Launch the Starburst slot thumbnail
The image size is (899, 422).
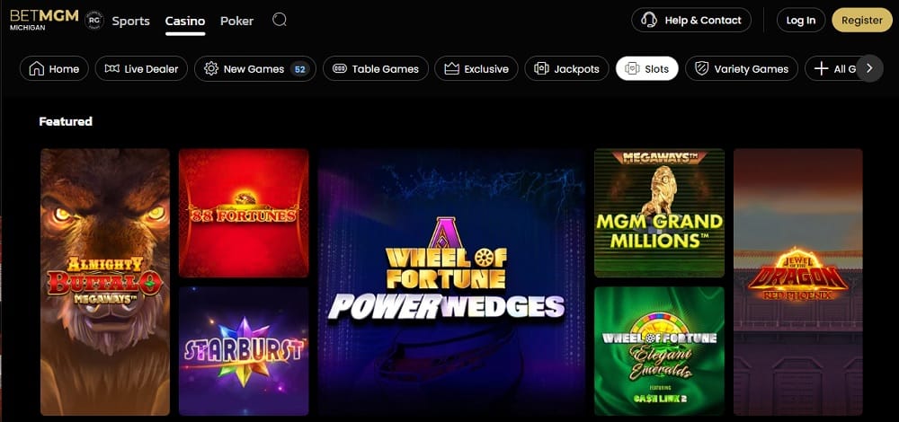pos(244,351)
